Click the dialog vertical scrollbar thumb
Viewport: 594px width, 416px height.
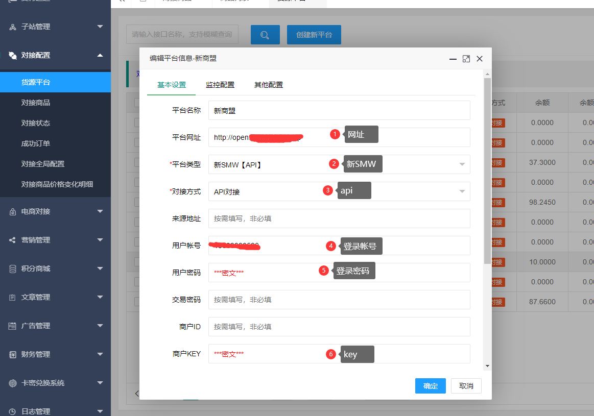[x=488, y=170]
